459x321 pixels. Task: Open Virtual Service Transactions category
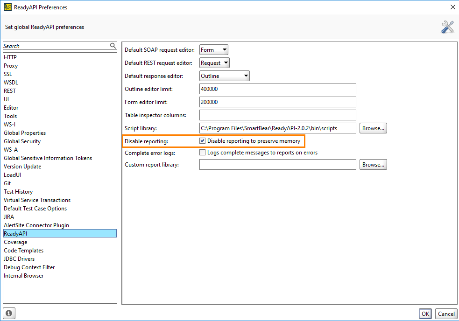(60, 200)
